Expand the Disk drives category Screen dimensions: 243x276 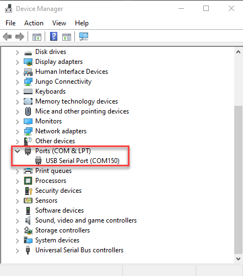pyautogui.click(x=18, y=52)
